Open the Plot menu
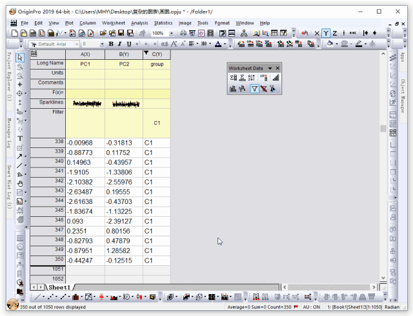413x316 pixels. click(x=69, y=23)
